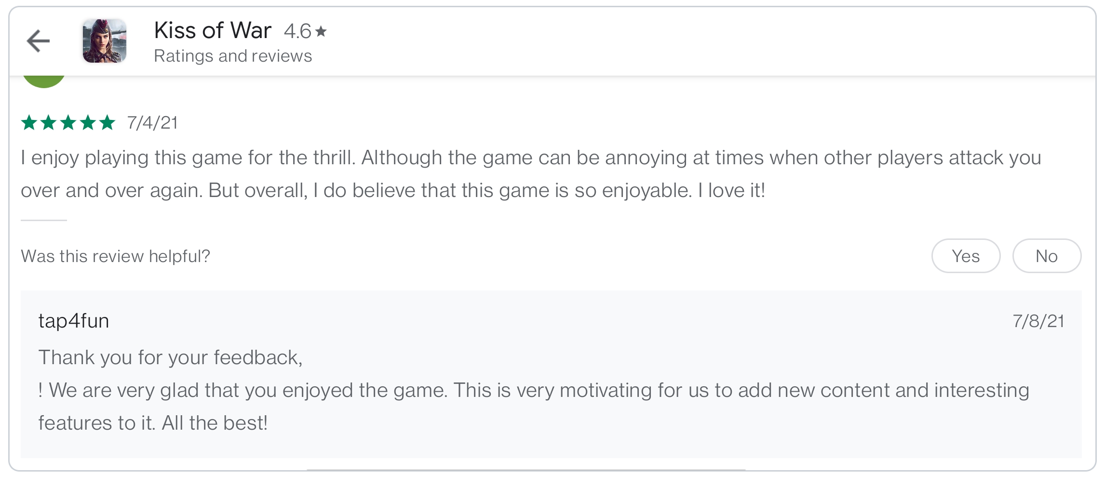The height and width of the screenshot is (487, 1105).
Task: Go back using the left arrow
Action: (x=38, y=41)
